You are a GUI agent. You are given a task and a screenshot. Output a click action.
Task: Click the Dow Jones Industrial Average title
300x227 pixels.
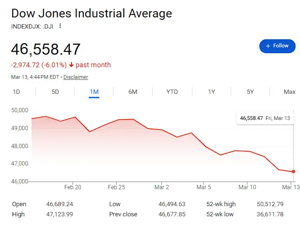tap(91, 13)
